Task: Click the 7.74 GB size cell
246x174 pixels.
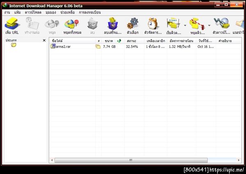Action: coord(109,47)
